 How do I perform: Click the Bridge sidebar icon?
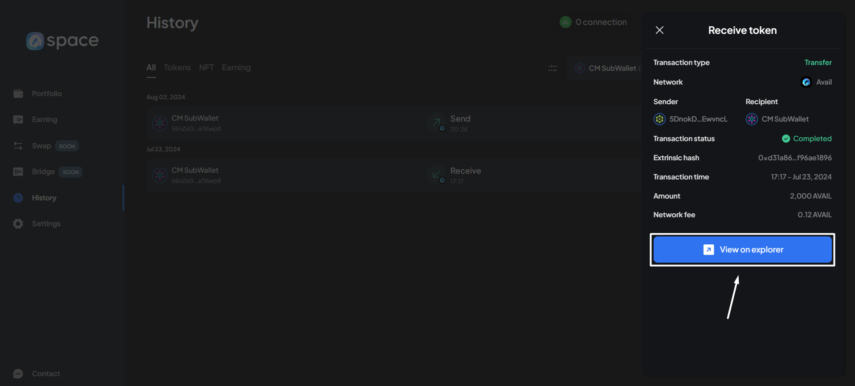pyautogui.click(x=18, y=172)
